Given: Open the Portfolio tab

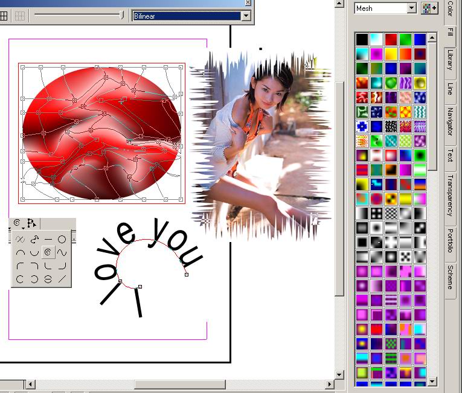Looking at the screenshot, I should click(x=450, y=241).
